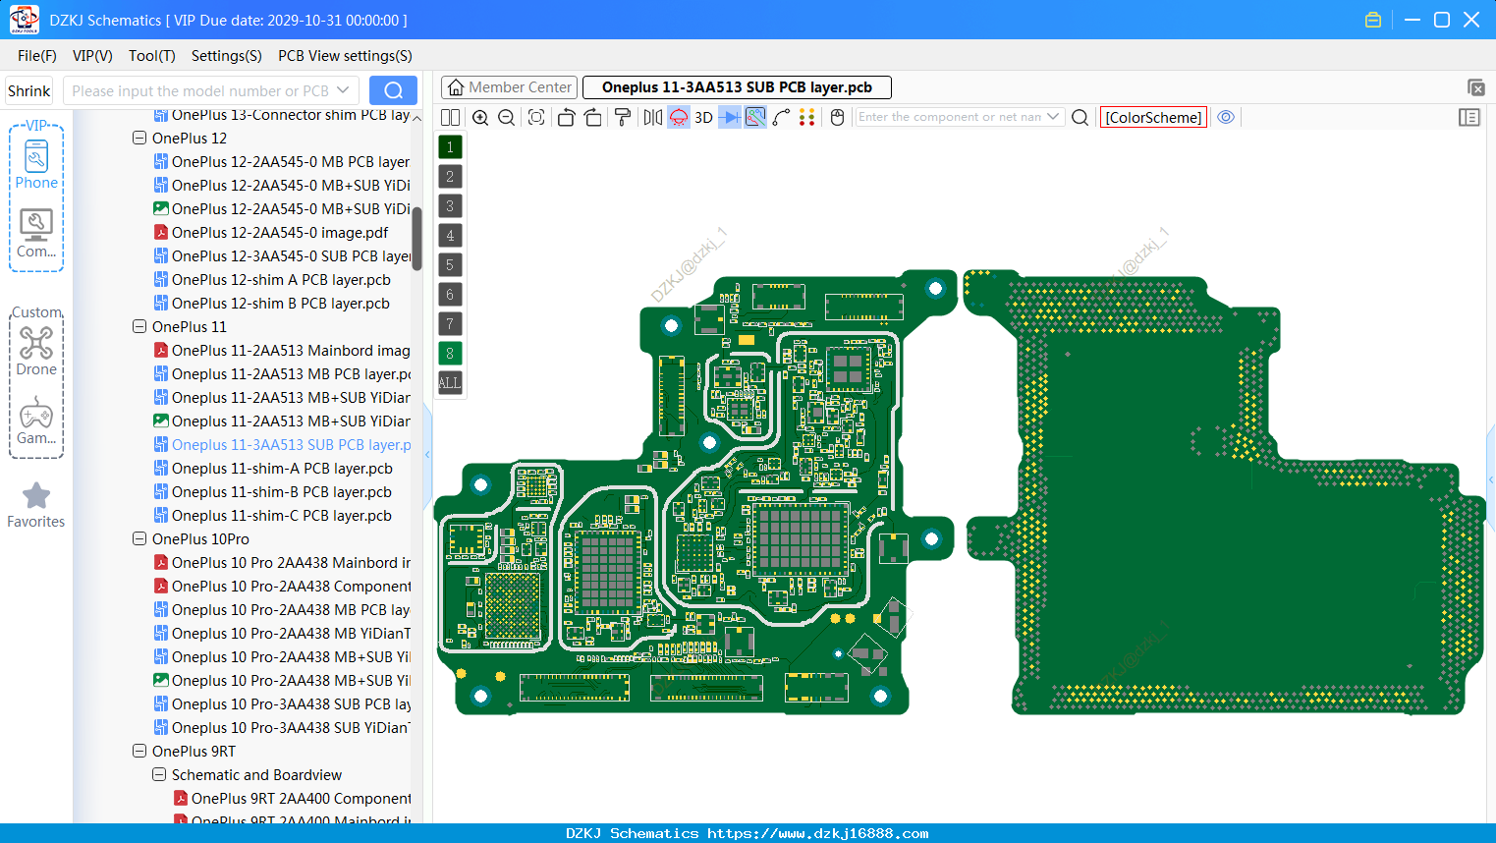
Task: Collapse the OnePlus 12 tree node
Action: click(139, 138)
